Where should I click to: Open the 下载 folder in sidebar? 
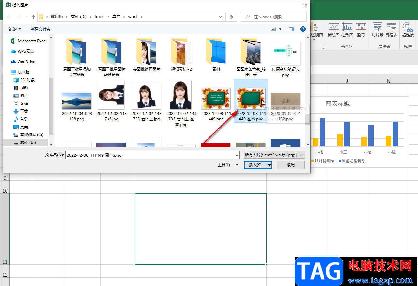pos(21,111)
